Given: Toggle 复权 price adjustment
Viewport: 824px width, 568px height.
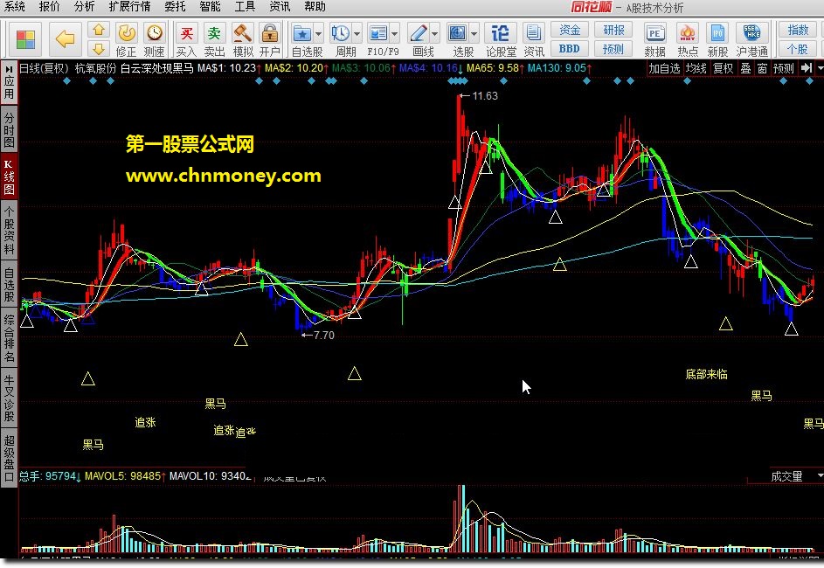Looking at the screenshot, I should pos(723,68).
